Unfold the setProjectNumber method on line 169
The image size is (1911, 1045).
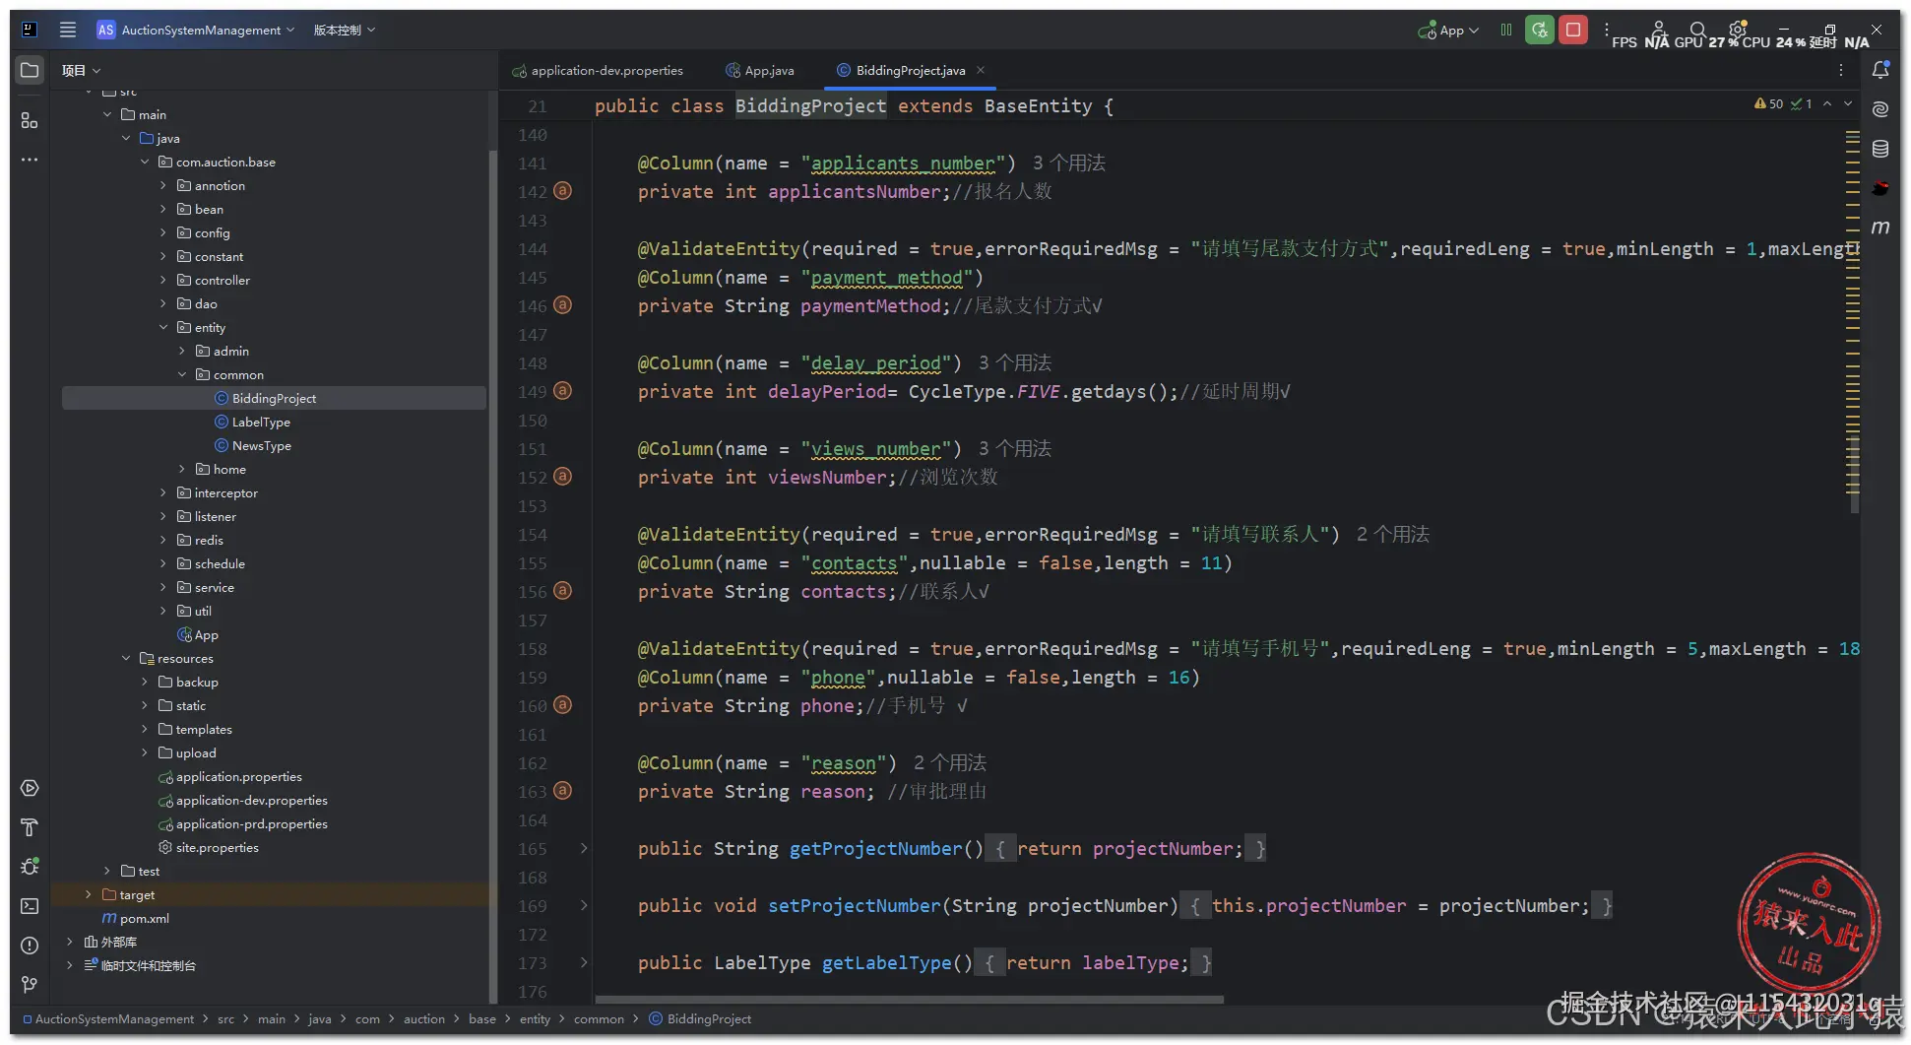(584, 905)
